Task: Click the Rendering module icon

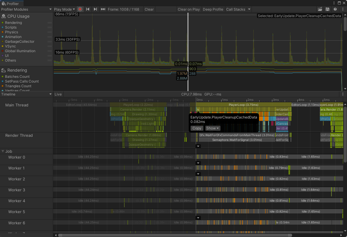Action: coord(4,70)
